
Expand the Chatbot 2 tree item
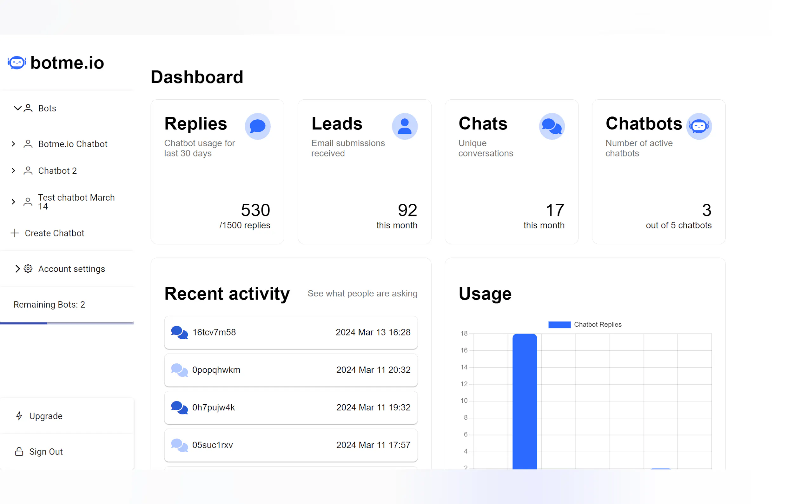click(13, 170)
